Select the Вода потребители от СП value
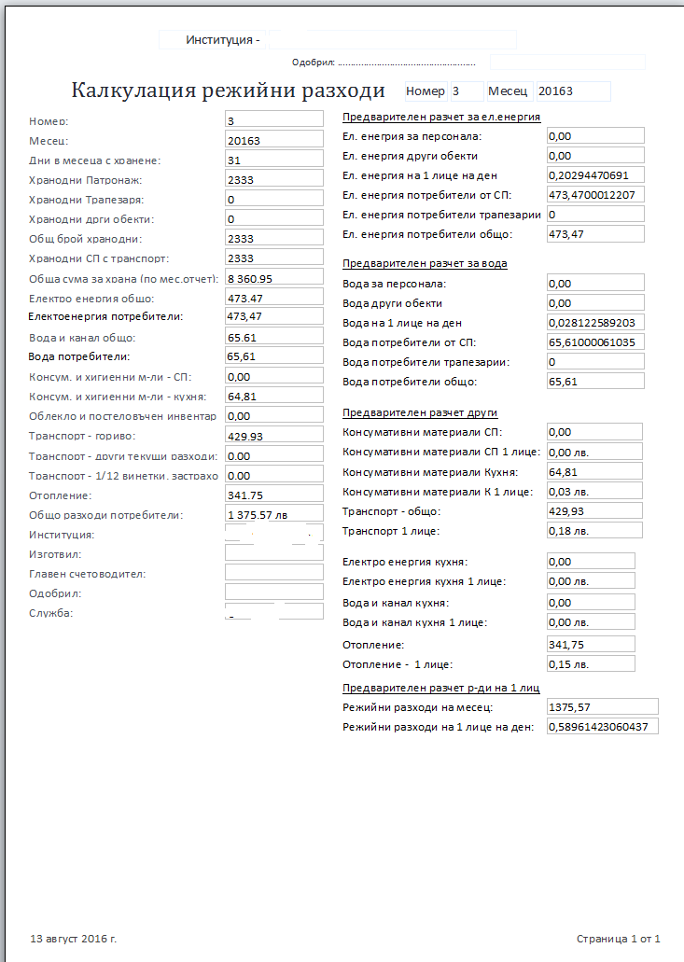Image resolution: width=684 pixels, height=962 pixels. (595, 342)
